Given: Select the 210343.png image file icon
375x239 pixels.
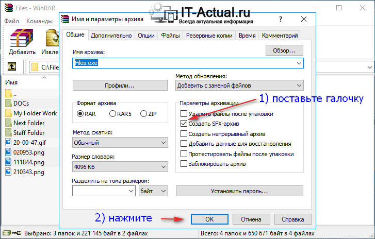Looking at the screenshot, I should click(x=8, y=172).
